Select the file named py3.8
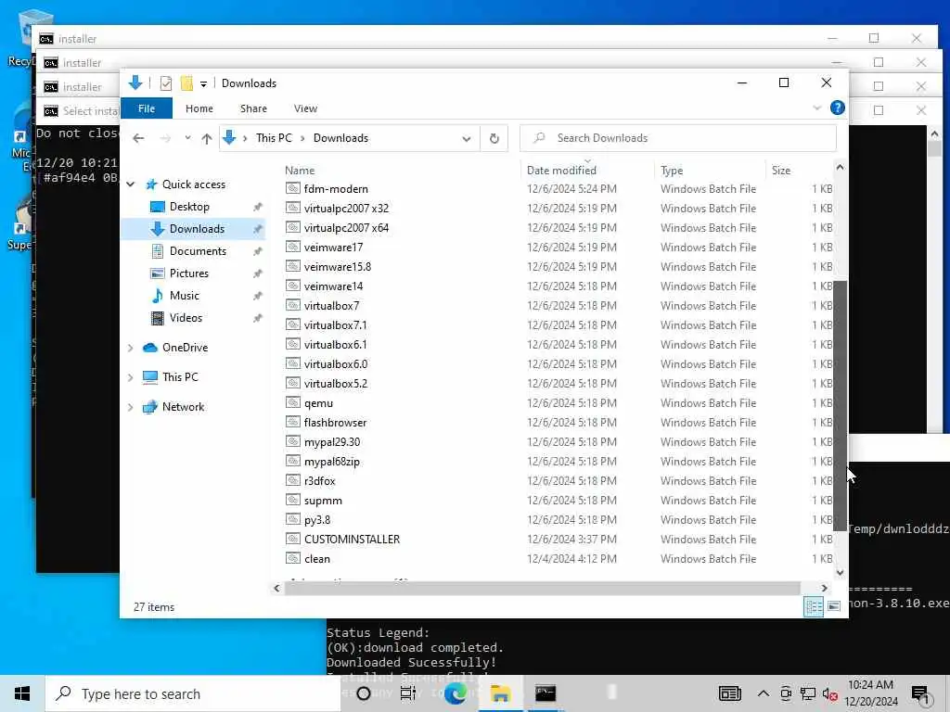Image resolution: width=950 pixels, height=712 pixels. point(317,520)
